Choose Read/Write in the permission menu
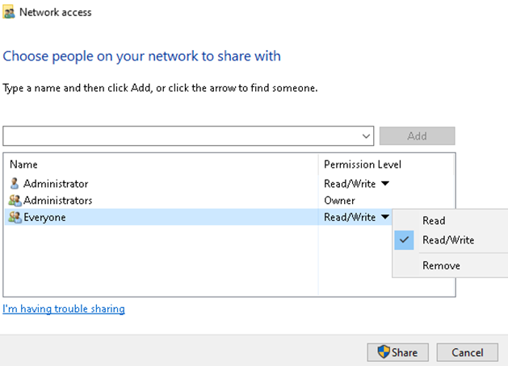This screenshot has height=366, width=508. tap(448, 240)
